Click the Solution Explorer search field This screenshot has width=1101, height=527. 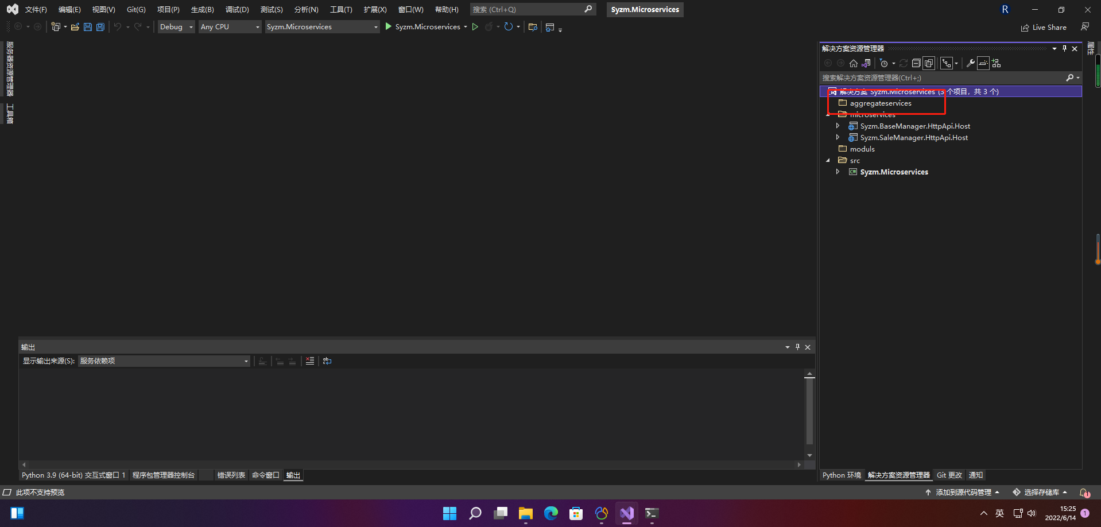(951, 78)
